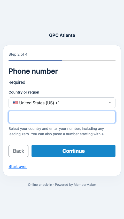Click the Select your country hint line
This screenshot has height=219, width=124.
56,129
